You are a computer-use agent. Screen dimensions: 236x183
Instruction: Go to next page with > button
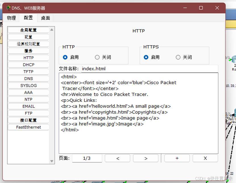tap(146, 158)
